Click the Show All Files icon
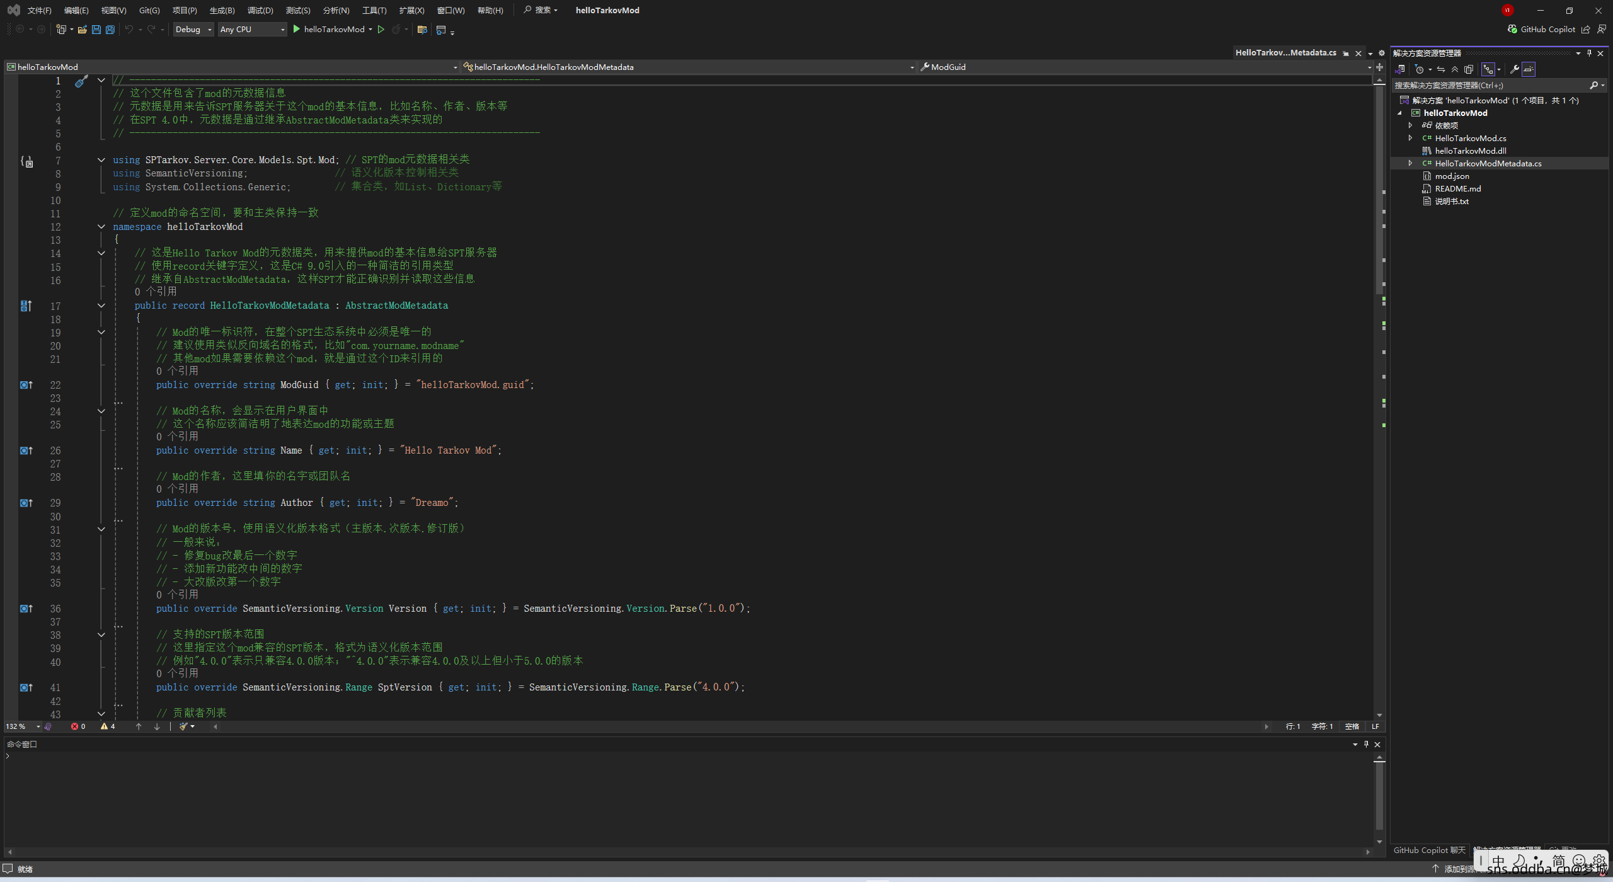Screen dimensions: 1613x882 (1469, 69)
